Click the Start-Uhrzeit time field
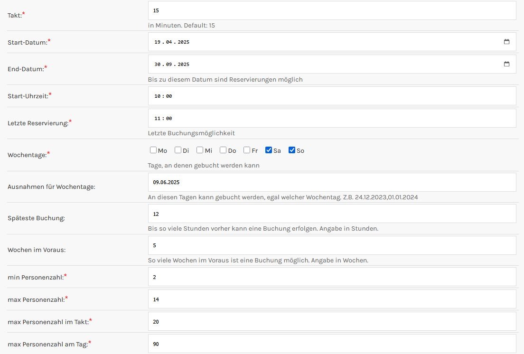This screenshot has width=524, height=354. pos(332,96)
